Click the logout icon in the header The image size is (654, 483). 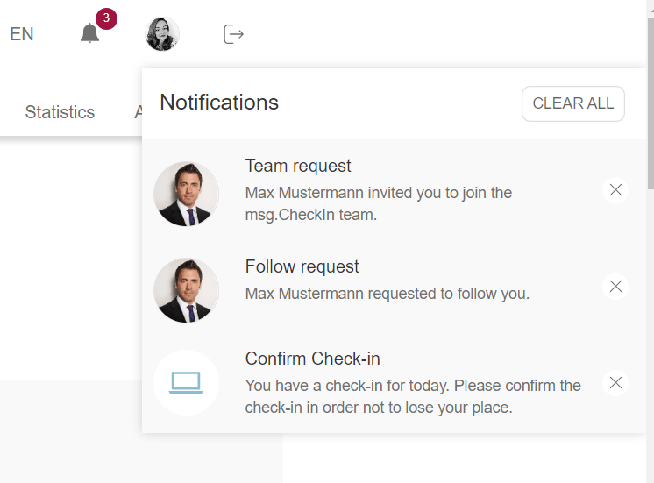click(x=233, y=34)
